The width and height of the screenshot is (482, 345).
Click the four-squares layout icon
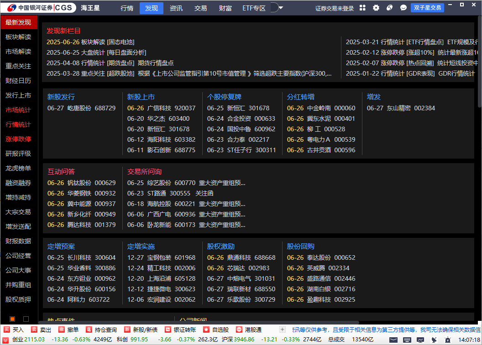[362, 8]
